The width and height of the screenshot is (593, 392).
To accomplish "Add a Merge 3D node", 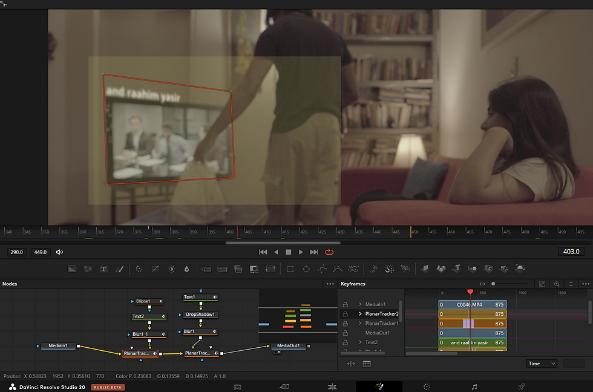I will 473,269.
